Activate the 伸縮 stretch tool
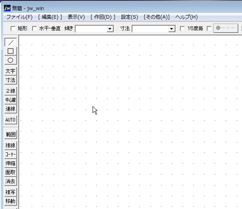 point(11,163)
